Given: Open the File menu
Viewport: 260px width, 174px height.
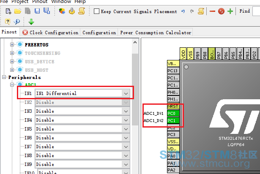Looking at the screenshot, I should point(4,2).
